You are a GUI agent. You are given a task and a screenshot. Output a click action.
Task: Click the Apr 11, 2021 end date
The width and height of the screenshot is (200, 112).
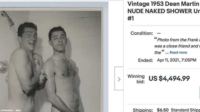pyautogui.click(x=177, y=60)
